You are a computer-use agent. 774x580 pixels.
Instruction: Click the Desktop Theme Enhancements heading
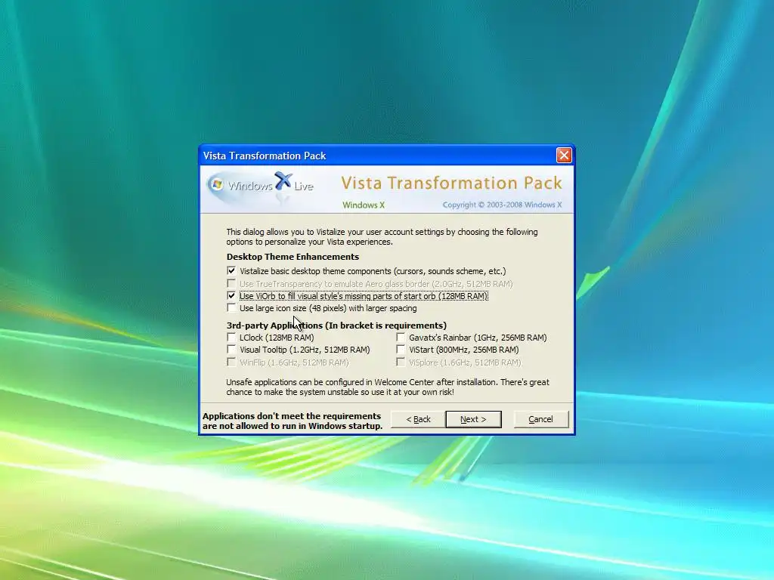point(293,257)
